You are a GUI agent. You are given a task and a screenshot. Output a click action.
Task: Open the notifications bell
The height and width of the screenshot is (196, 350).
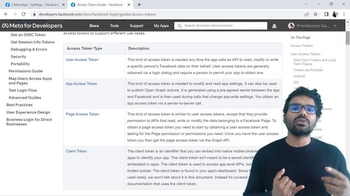coord(275,26)
